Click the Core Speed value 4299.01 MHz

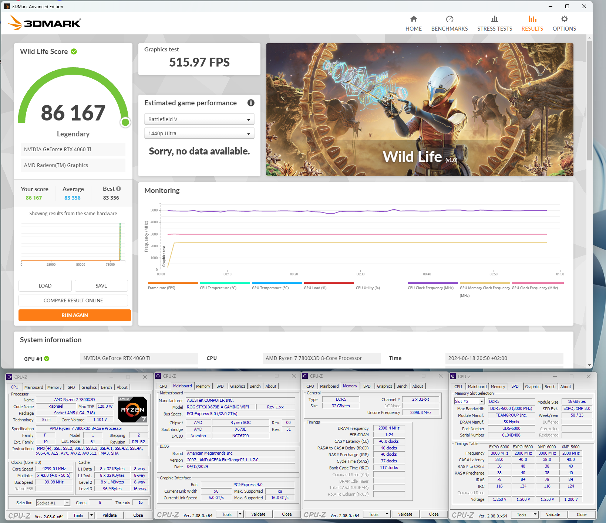point(54,469)
